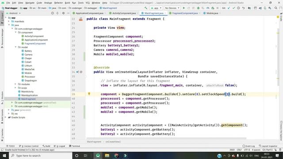
Task: Expand the res folder in project tree
Action: pos(9,114)
